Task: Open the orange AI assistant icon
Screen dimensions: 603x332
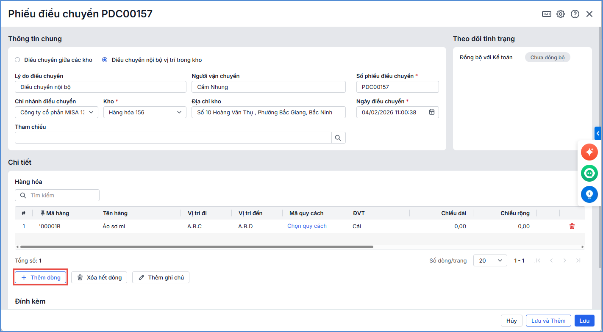Action: 589,152
